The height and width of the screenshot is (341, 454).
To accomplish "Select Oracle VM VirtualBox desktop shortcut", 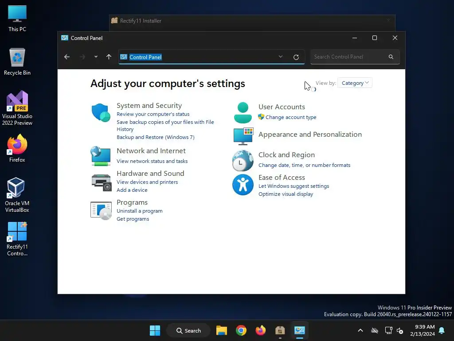I will coord(17,195).
